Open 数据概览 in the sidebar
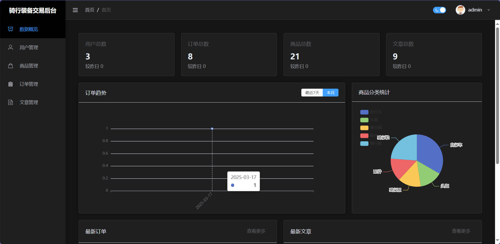The height and width of the screenshot is (244, 500). tap(33, 29)
